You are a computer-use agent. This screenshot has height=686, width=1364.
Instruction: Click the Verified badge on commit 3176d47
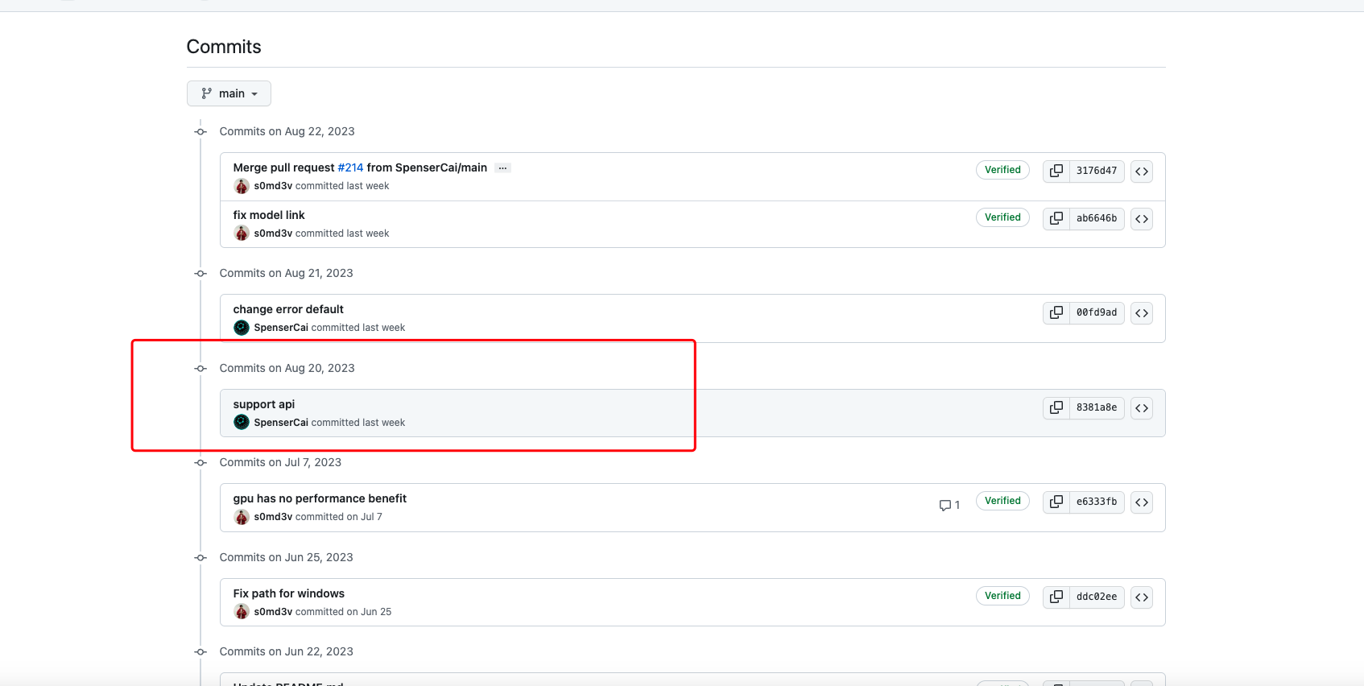pyautogui.click(x=1002, y=170)
